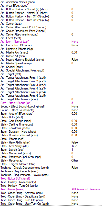Click Art - Missile Art (amat) field
Image resolution: width=102 pixels, height=206 pixels.
tap(51, 56)
